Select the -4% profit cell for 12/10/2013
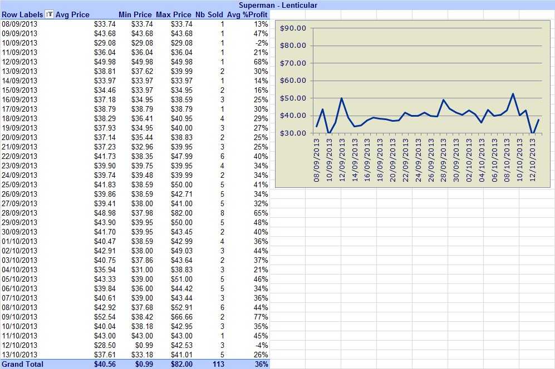The height and width of the screenshot is (369, 555). pyautogui.click(x=262, y=345)
